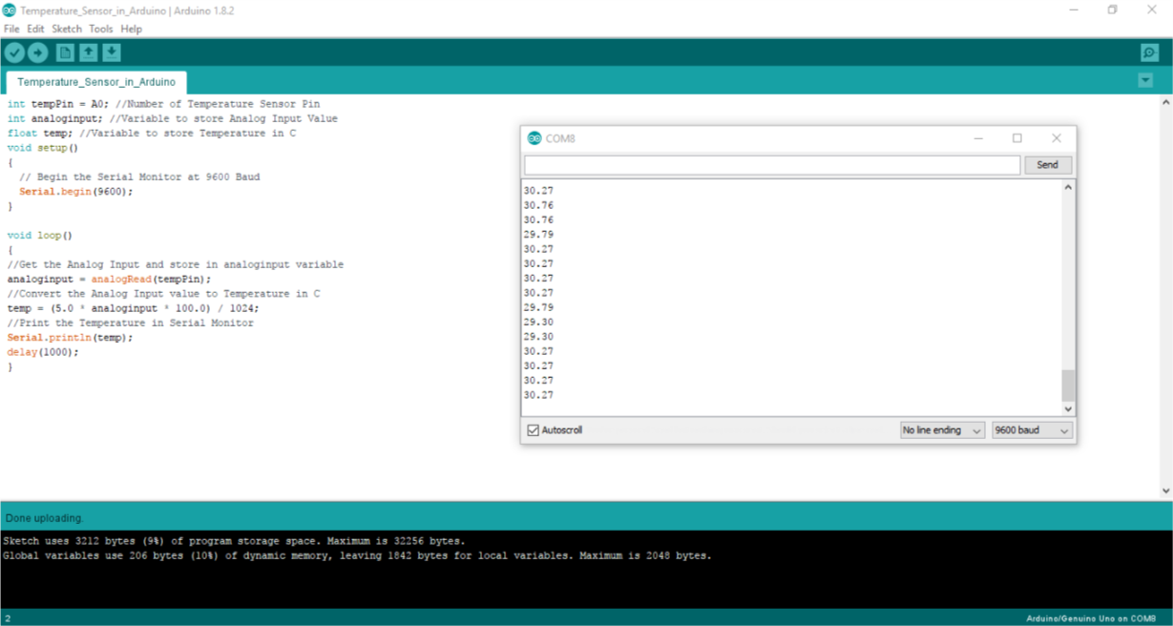Open the 9600 baud rate dropdown
The height and width of the screenshot is (626, 1173).
1032,429
